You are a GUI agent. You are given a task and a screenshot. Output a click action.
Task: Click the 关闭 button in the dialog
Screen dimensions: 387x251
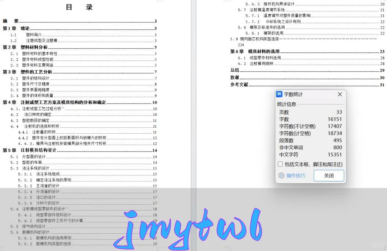329,176
